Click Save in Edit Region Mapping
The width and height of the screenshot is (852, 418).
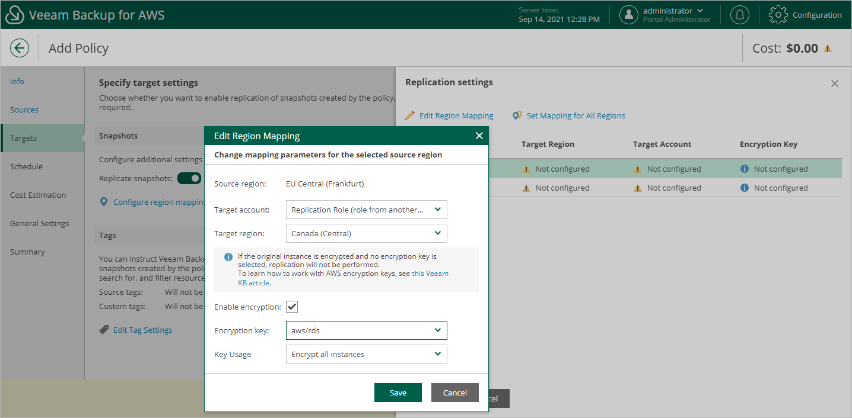coord(398,393)
